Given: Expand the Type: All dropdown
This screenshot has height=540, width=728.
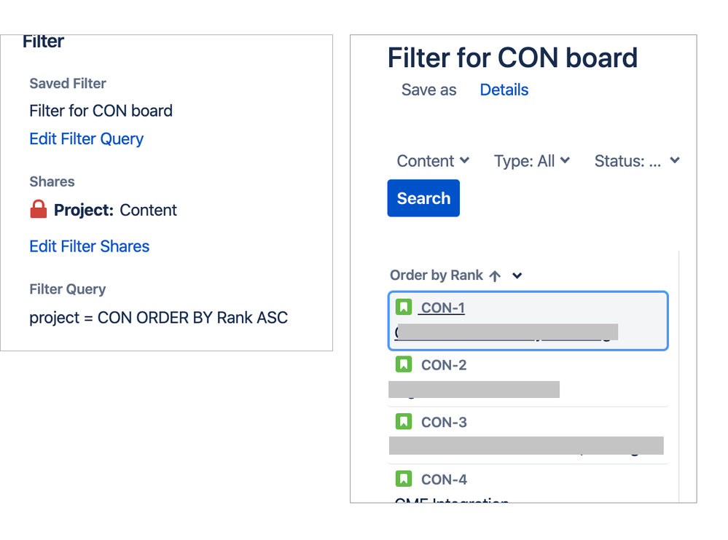Looking at the screenshot, I should [531, 160].
